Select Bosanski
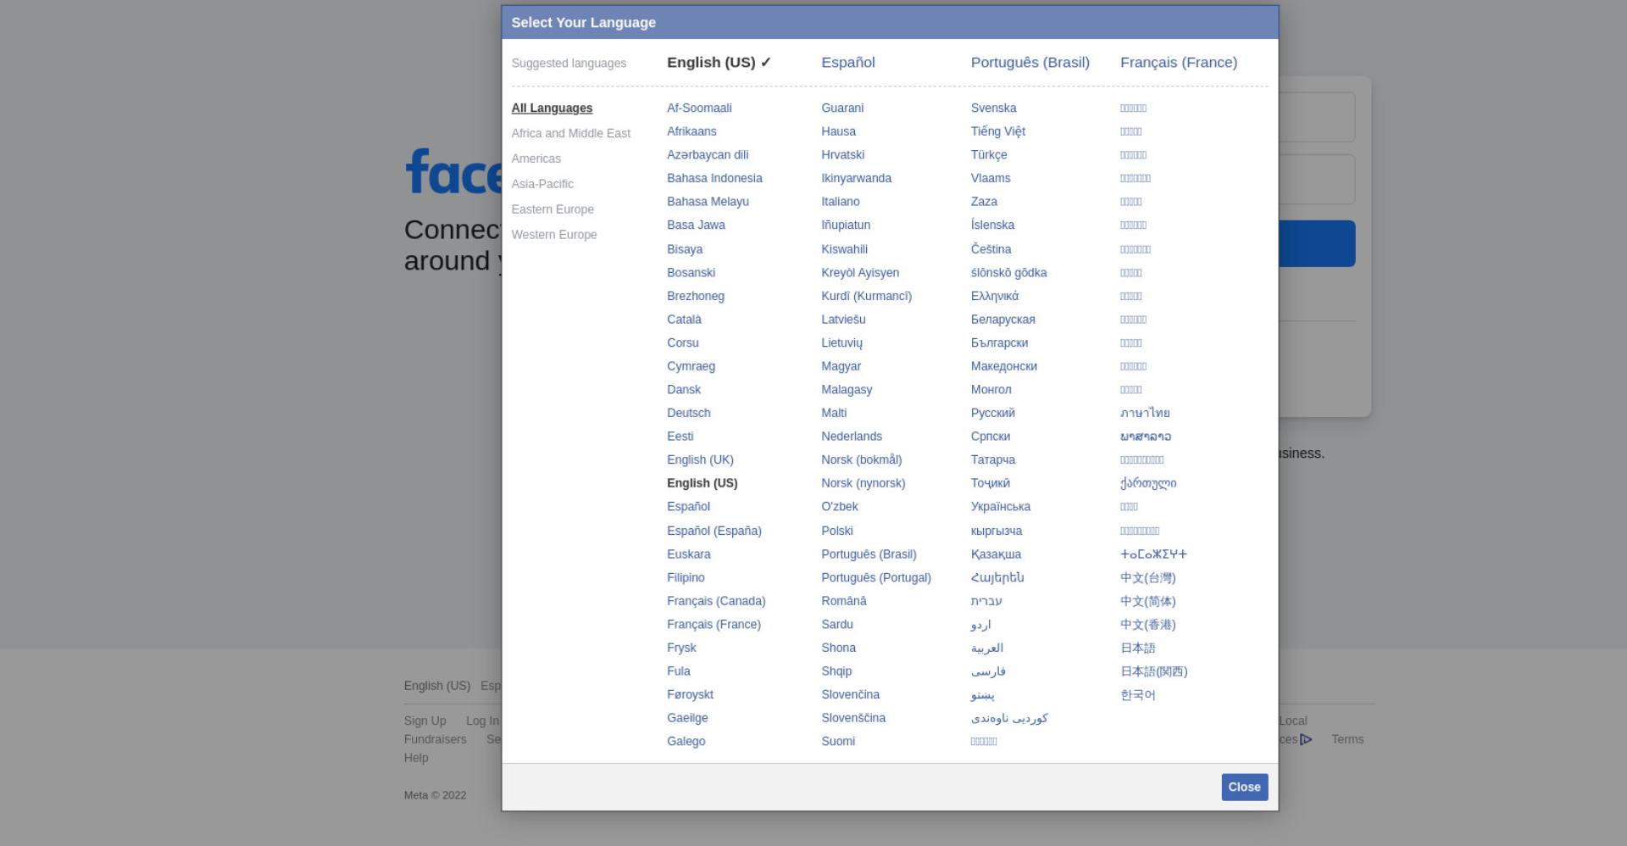This screenshot has height=846, width=1627. coord(691,272)
